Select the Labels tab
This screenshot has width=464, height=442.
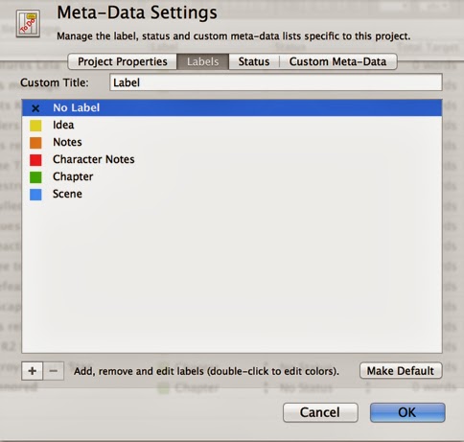coord(203,61)
